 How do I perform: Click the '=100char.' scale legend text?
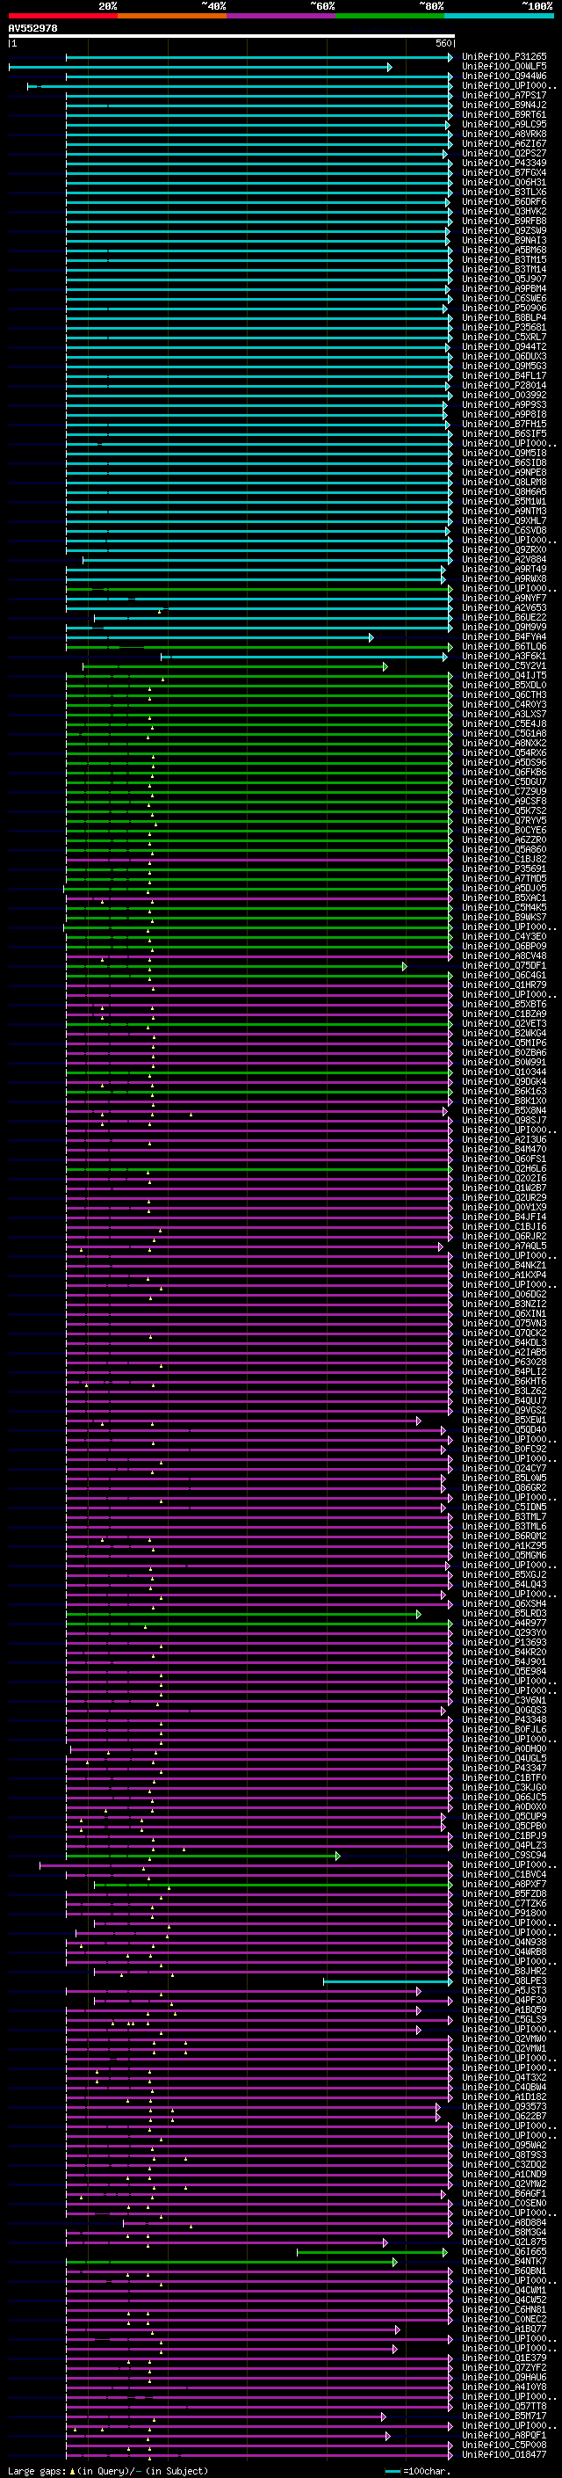[429, 2470]
